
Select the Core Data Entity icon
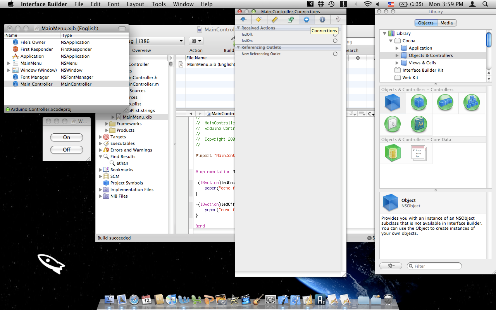click(x=418, y=153)
